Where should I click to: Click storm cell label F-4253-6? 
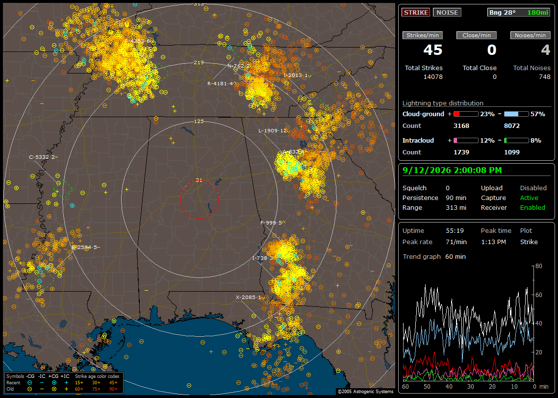click(x=138, y=41)
